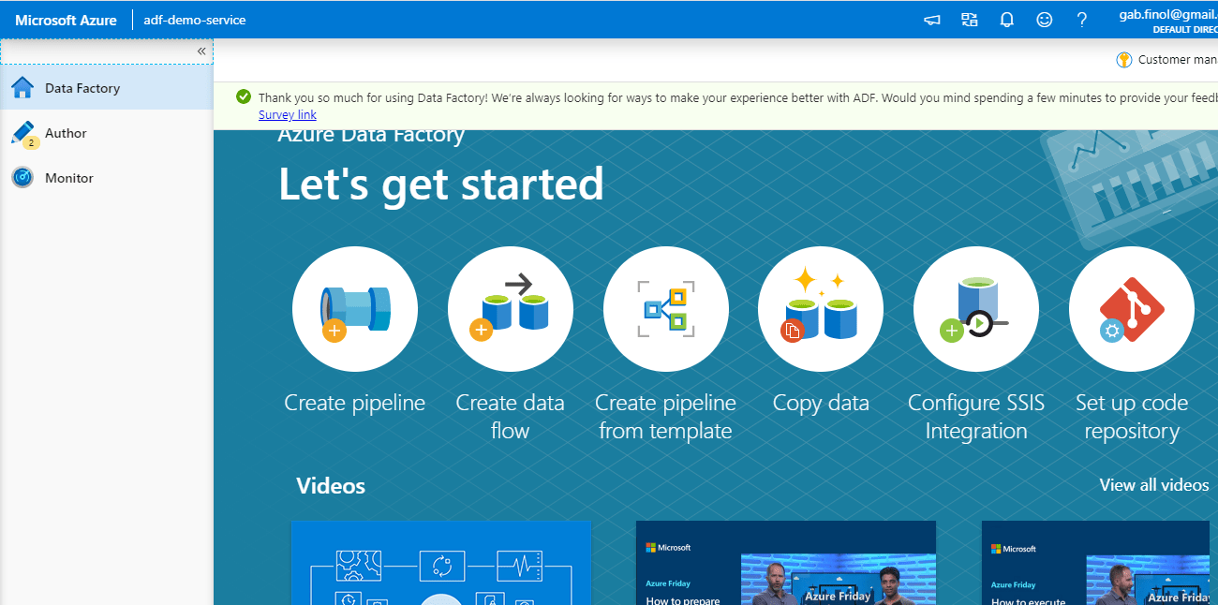The height and width of the screenshot is (605, 1218).
Task: Click the Set up code repository icon
Action: click(1132, 309)
